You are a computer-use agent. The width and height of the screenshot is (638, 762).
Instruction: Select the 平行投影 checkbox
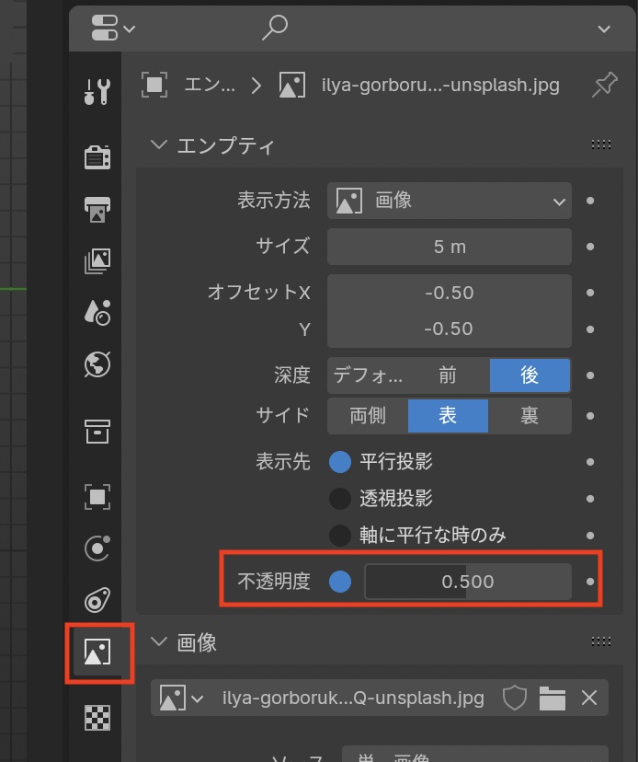[x=340, y=462]
